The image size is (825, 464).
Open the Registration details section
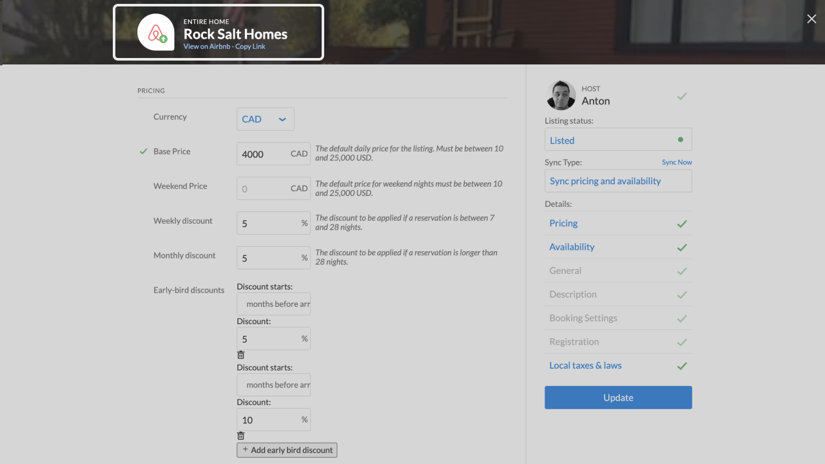(x=618, y=342)
